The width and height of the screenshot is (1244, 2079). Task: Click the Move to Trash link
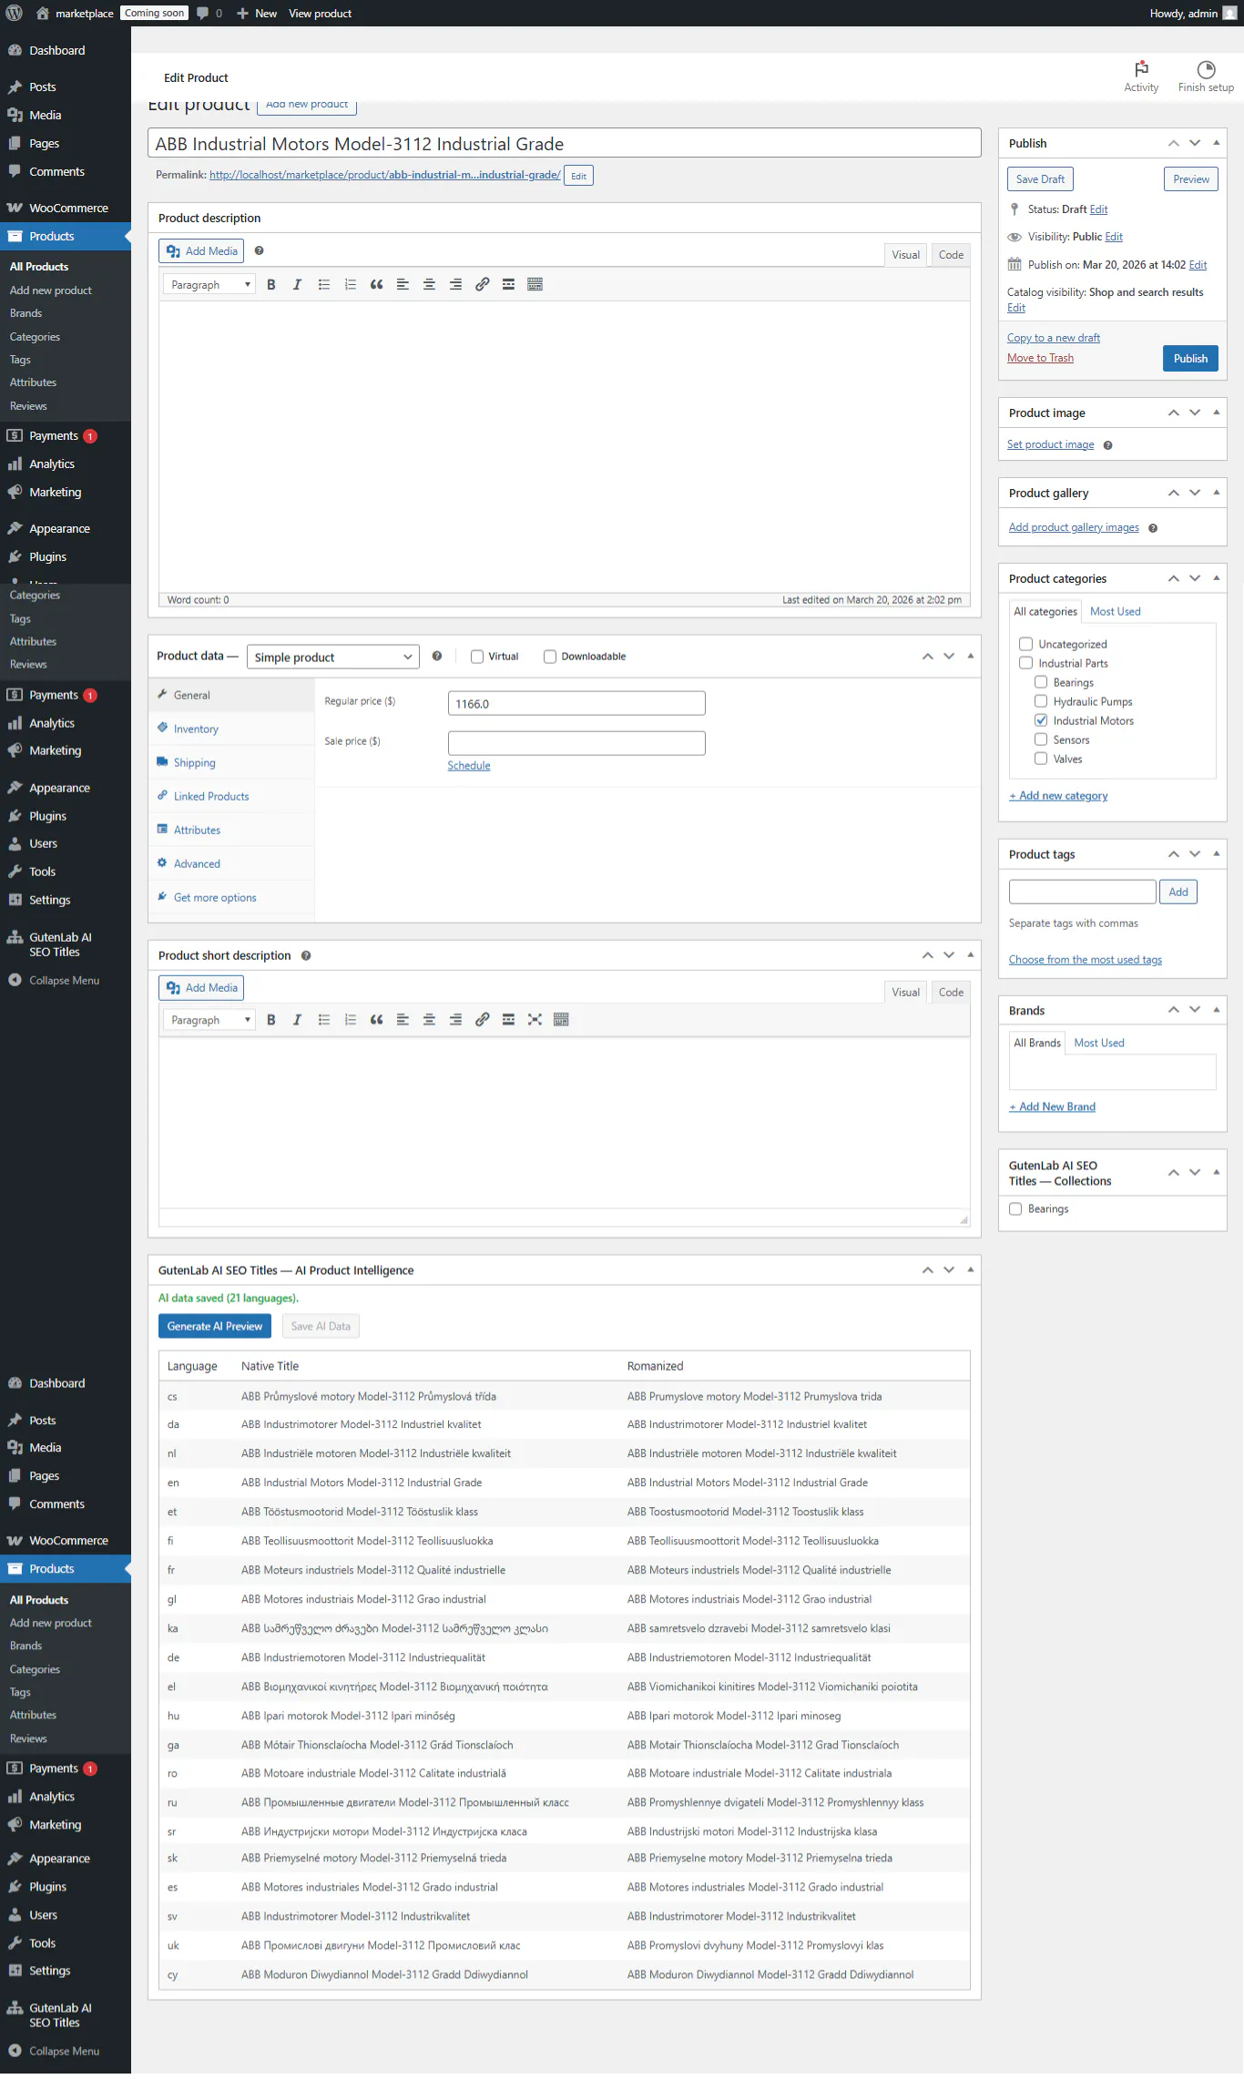pos(1040,358)
